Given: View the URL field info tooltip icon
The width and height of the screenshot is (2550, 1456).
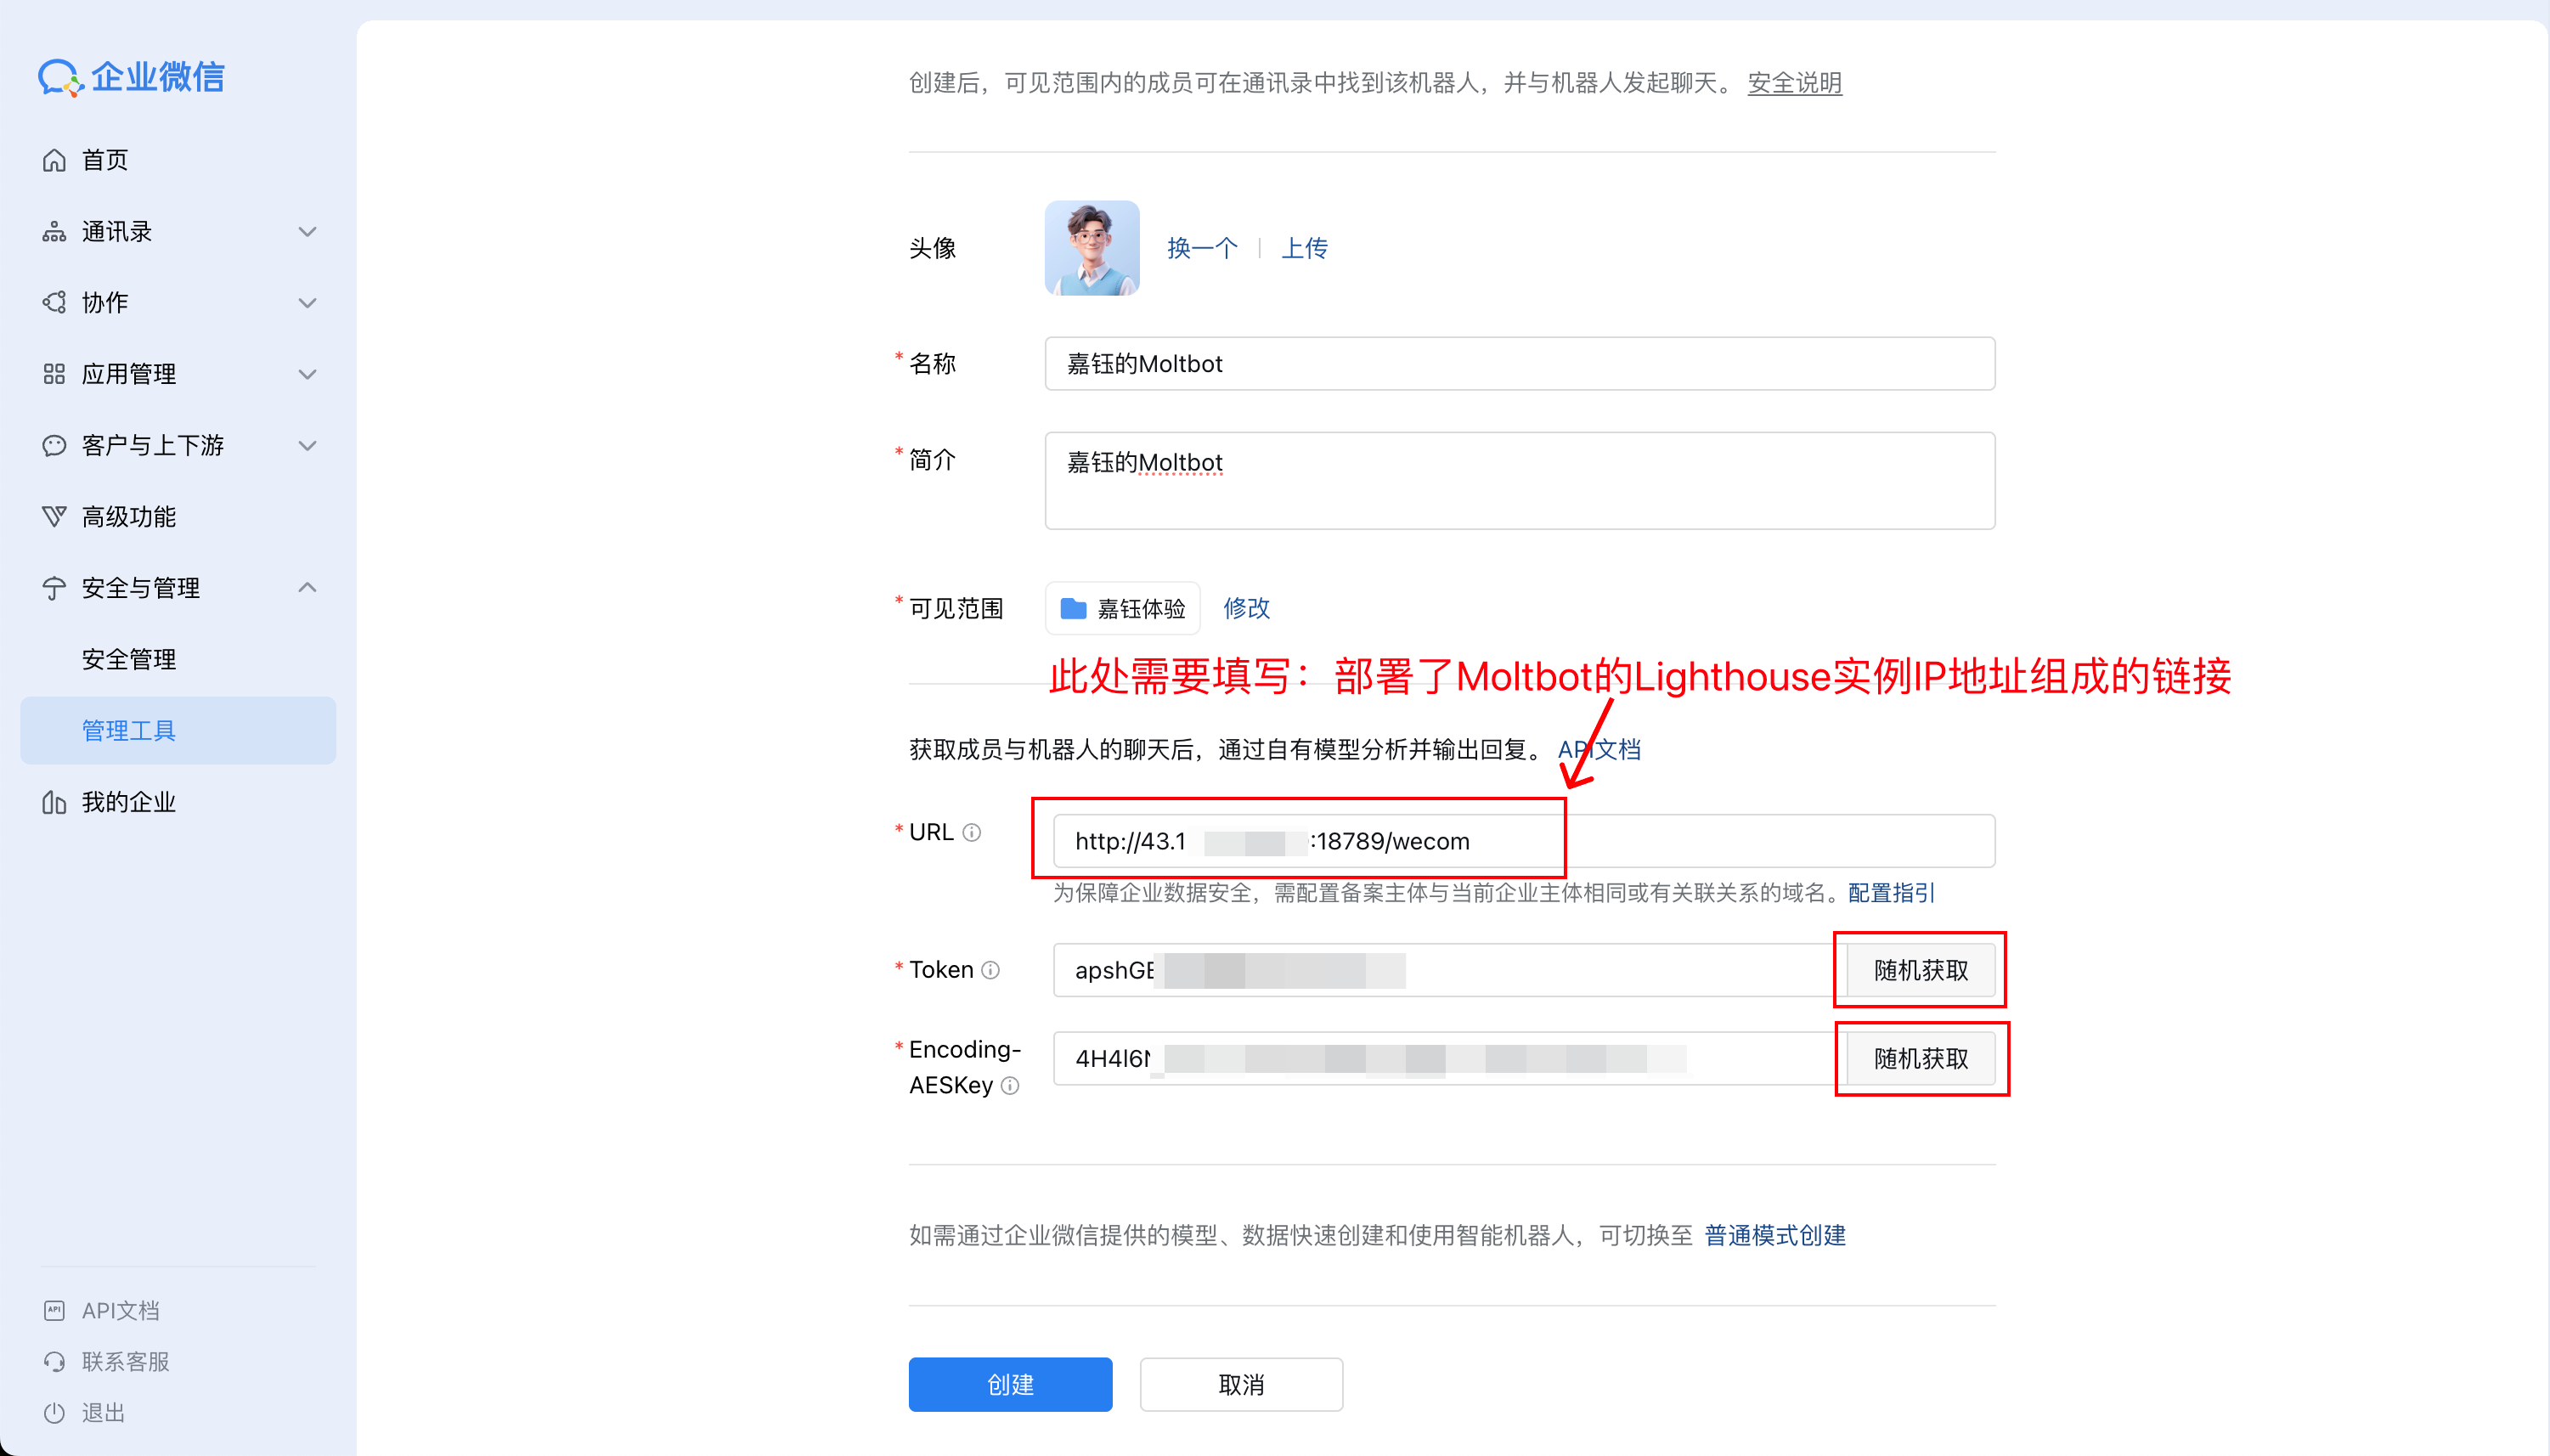Looking at the screenshot, I should coord(974,832).
